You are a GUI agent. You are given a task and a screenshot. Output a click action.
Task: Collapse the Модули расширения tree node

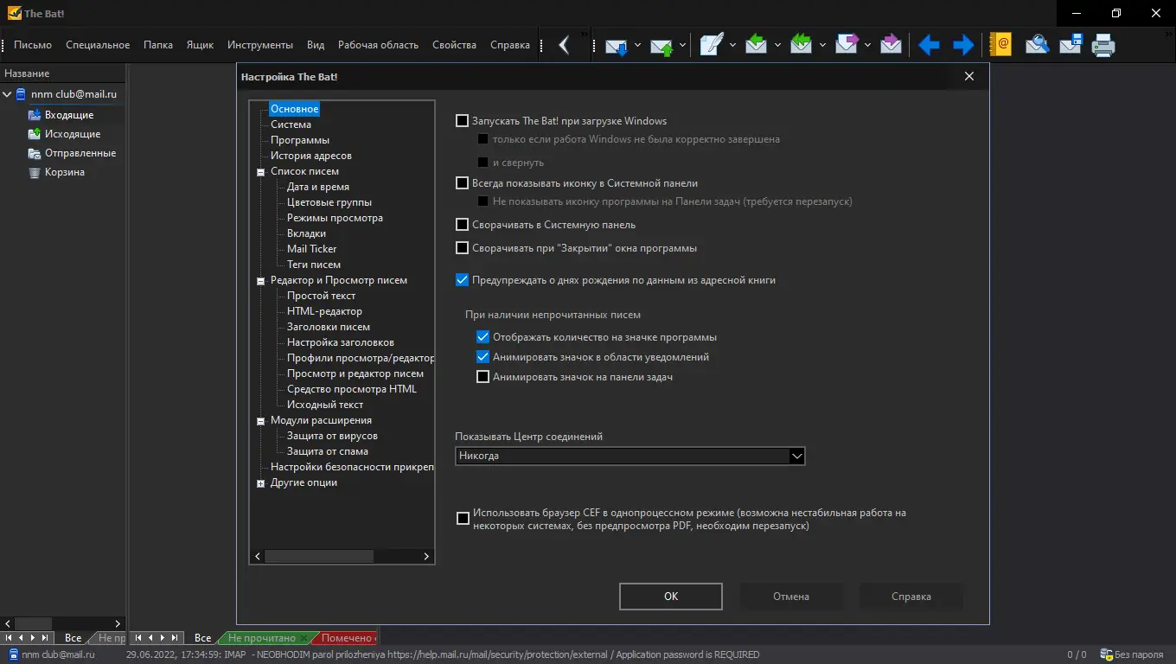coord(260,421)
